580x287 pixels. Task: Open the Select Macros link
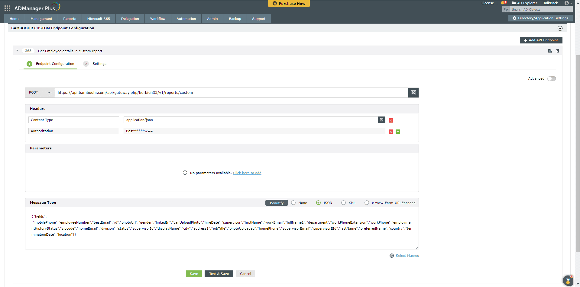click(x=407, y=256)
